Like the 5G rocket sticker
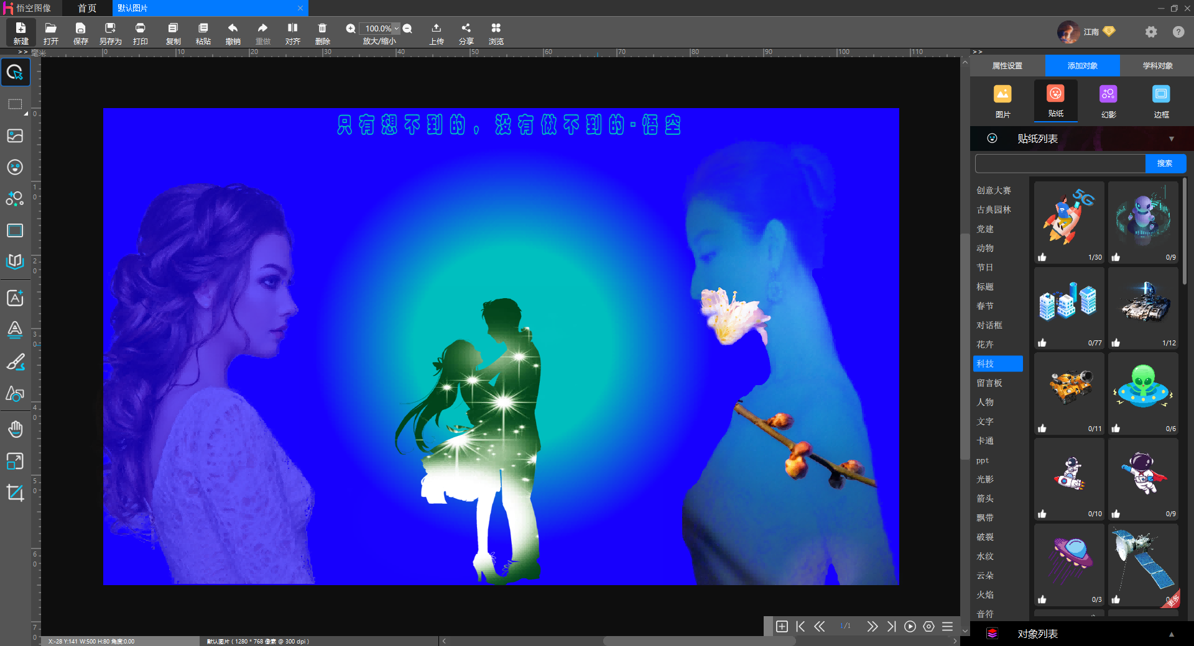 pos(1042,257)
